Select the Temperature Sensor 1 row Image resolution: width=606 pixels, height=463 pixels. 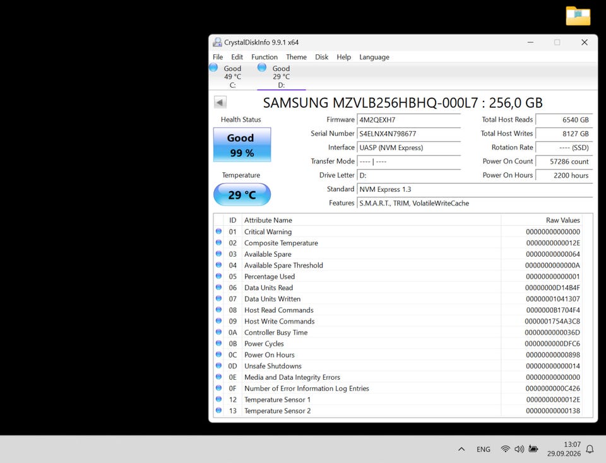coord(398,399)
